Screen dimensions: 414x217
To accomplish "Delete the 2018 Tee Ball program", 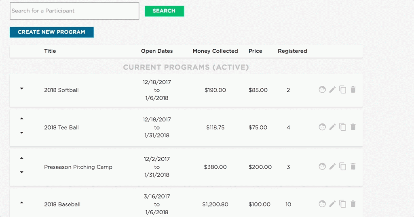I will tap(353, 127).
